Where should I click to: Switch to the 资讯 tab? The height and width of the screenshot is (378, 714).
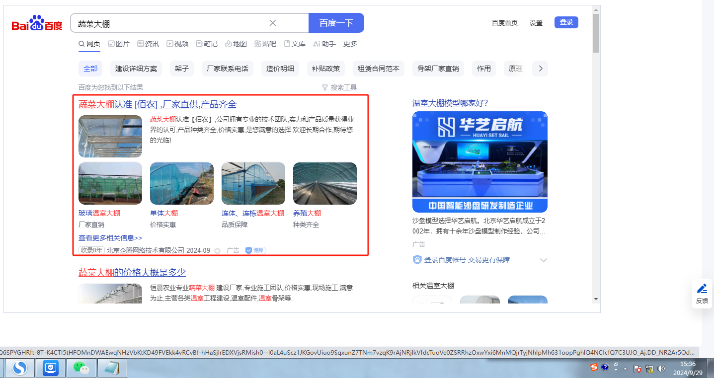(148, 44)
